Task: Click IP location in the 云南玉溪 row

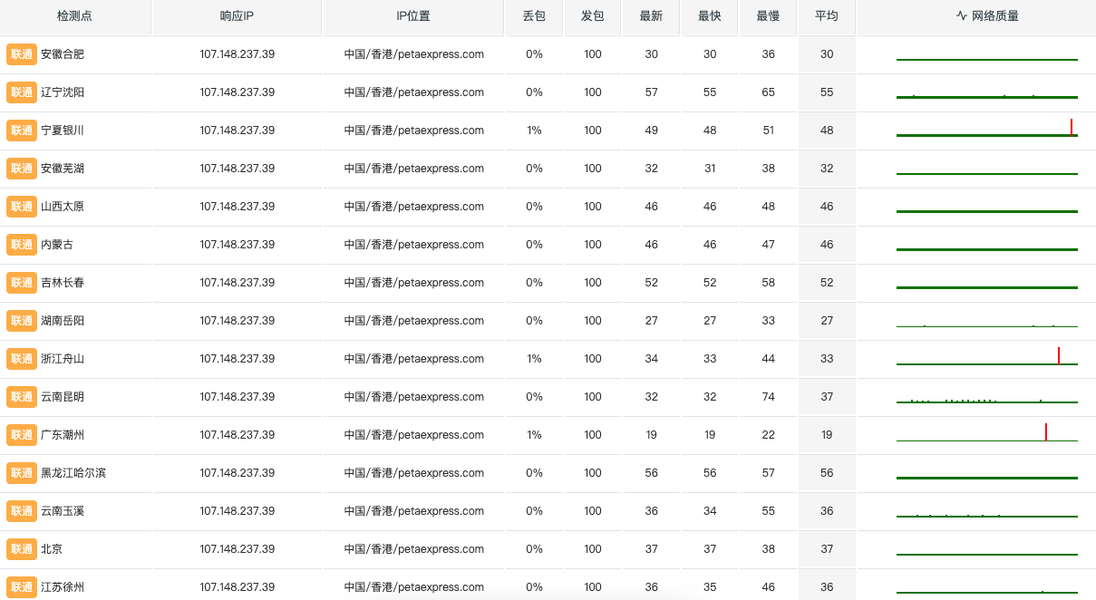Action: point(413,511)
